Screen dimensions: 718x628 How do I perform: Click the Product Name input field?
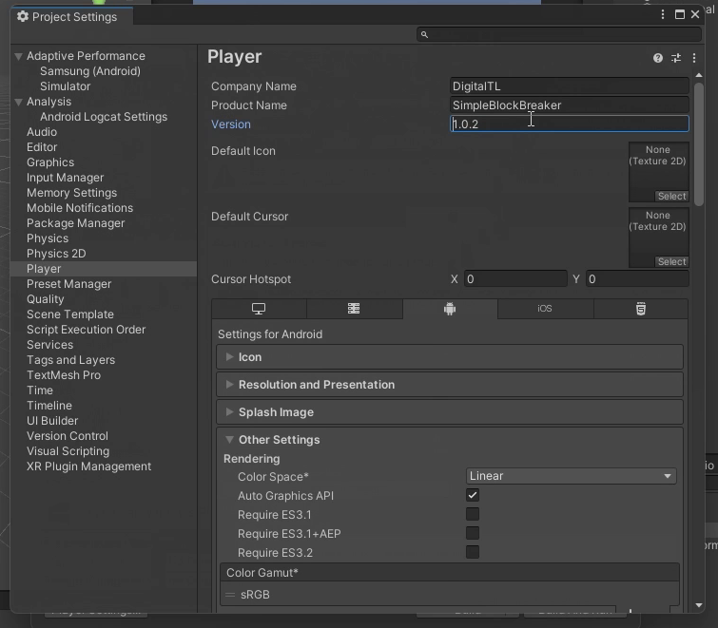pos(569,105)
